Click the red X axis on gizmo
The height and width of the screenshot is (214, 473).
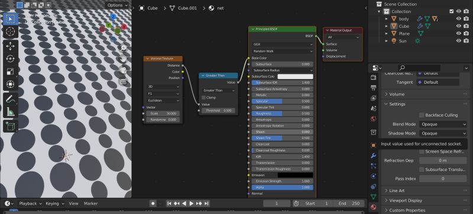[124, 27]
